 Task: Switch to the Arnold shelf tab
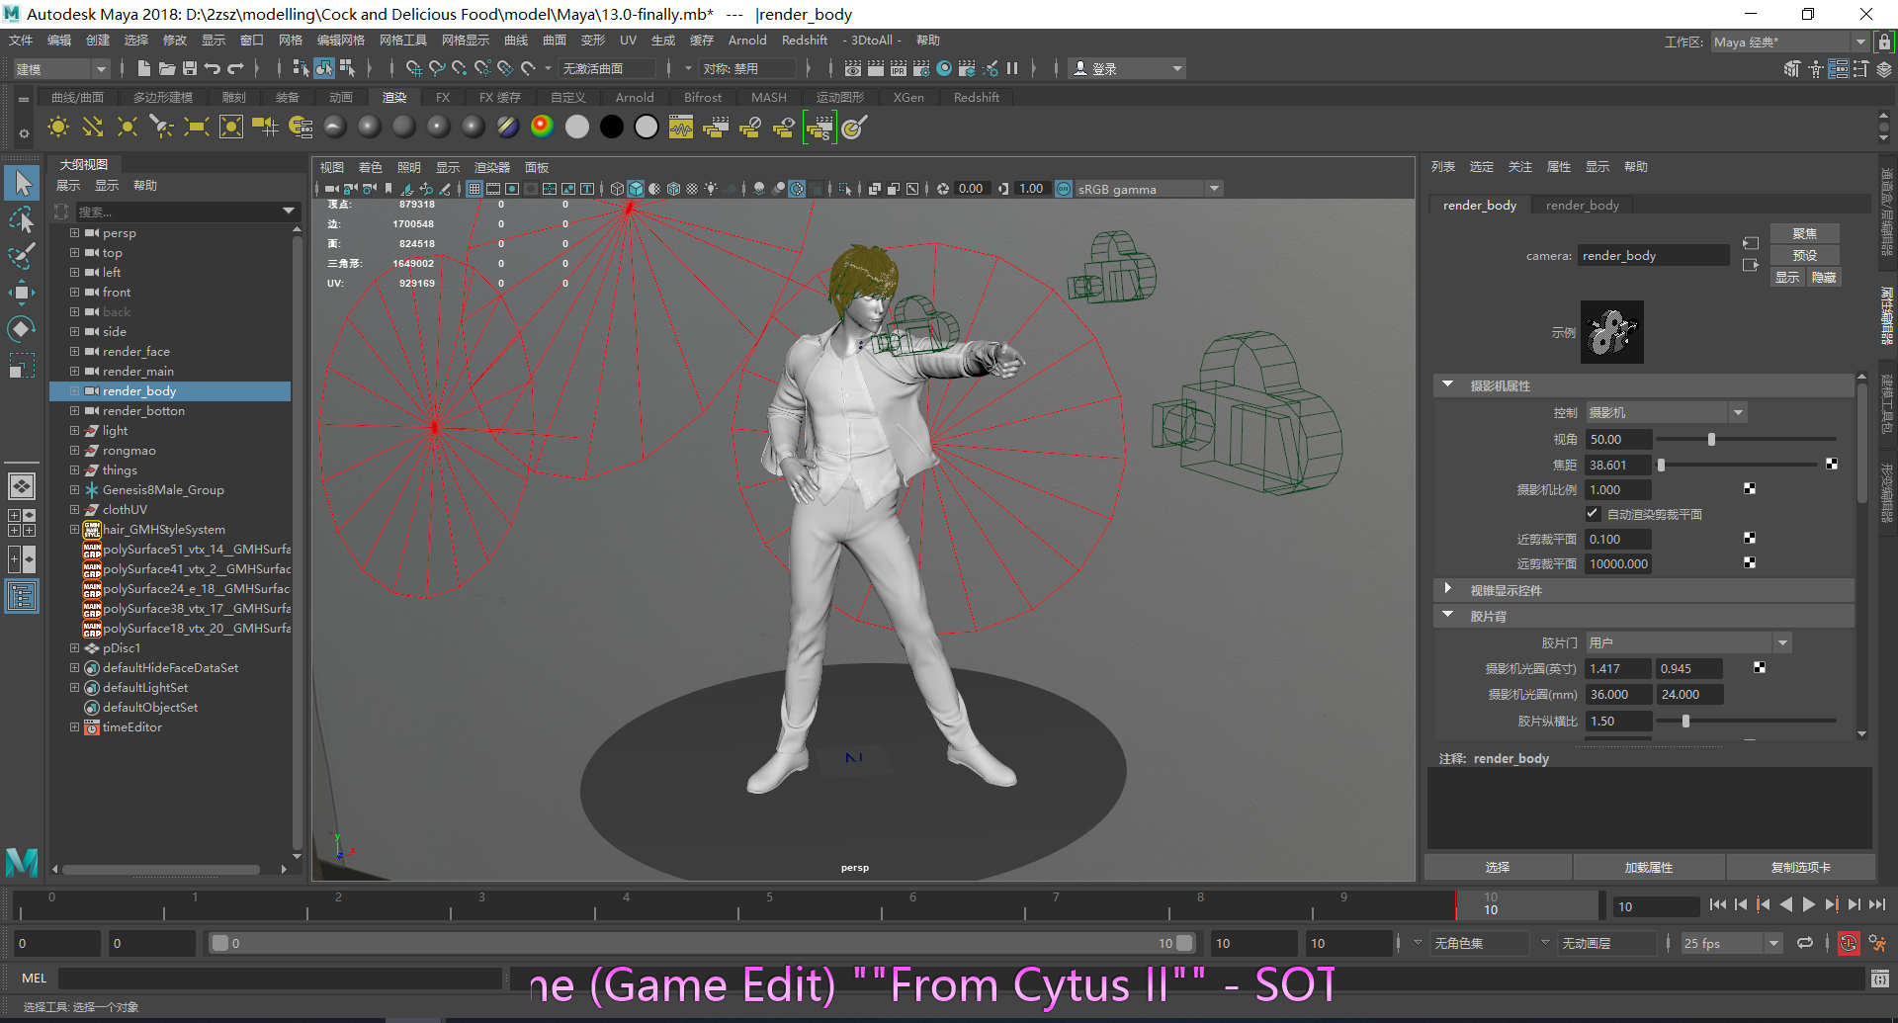634,97
